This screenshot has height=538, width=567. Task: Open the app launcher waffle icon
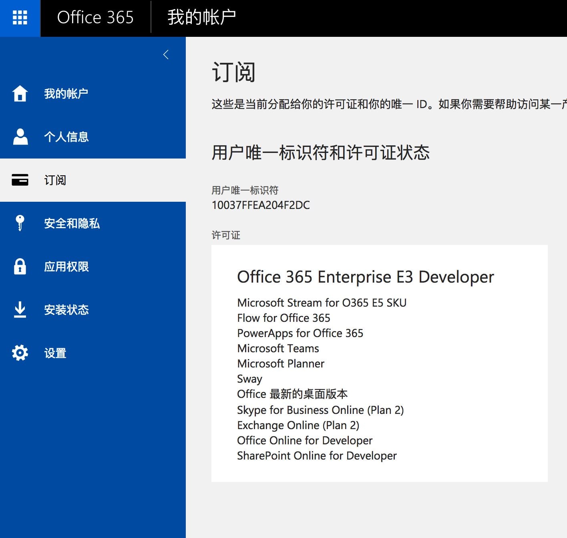point(20,18)
